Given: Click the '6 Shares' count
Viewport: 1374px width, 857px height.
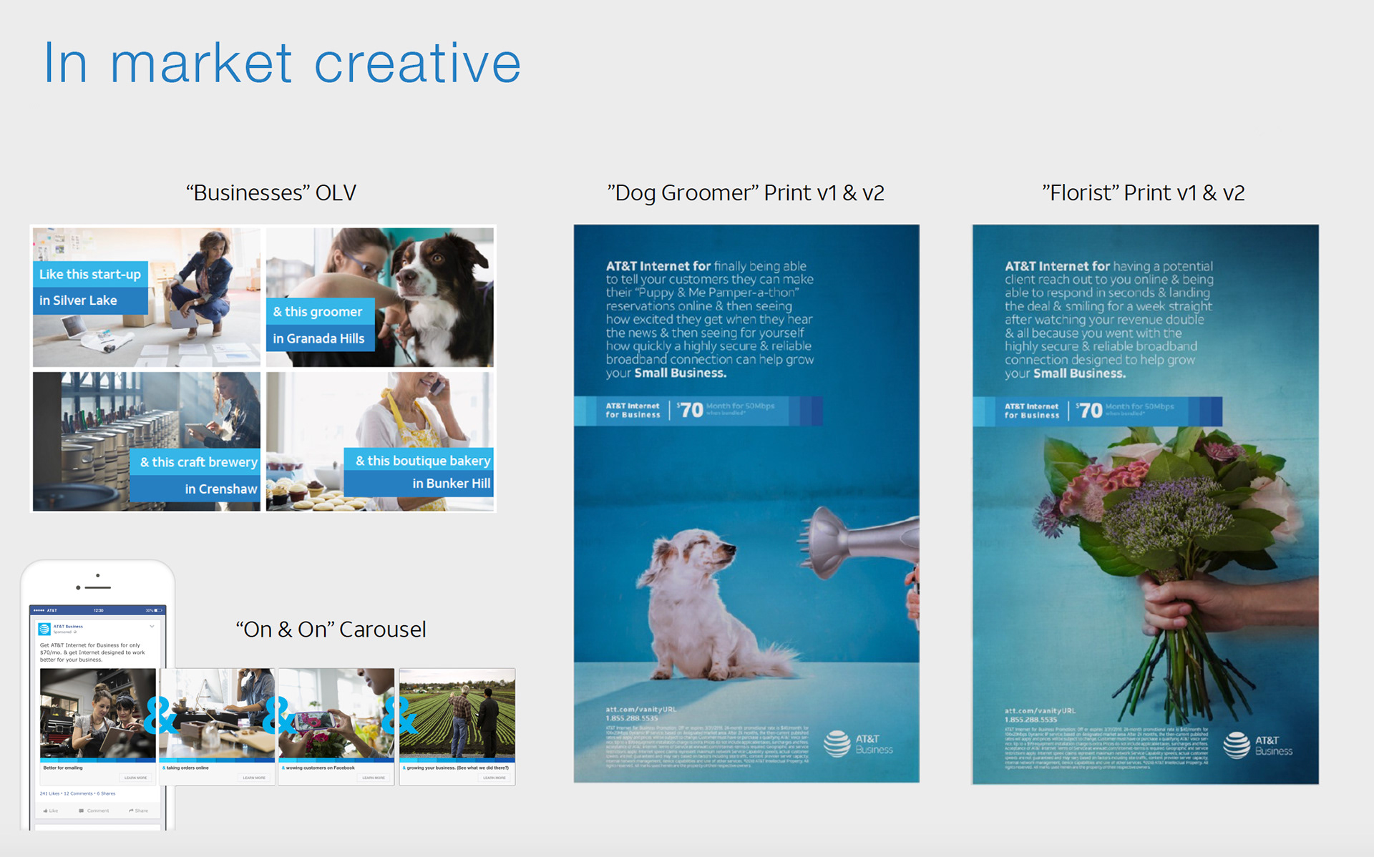Looking at the screenshot, I should pyautogui.click(x=106, y=793).
